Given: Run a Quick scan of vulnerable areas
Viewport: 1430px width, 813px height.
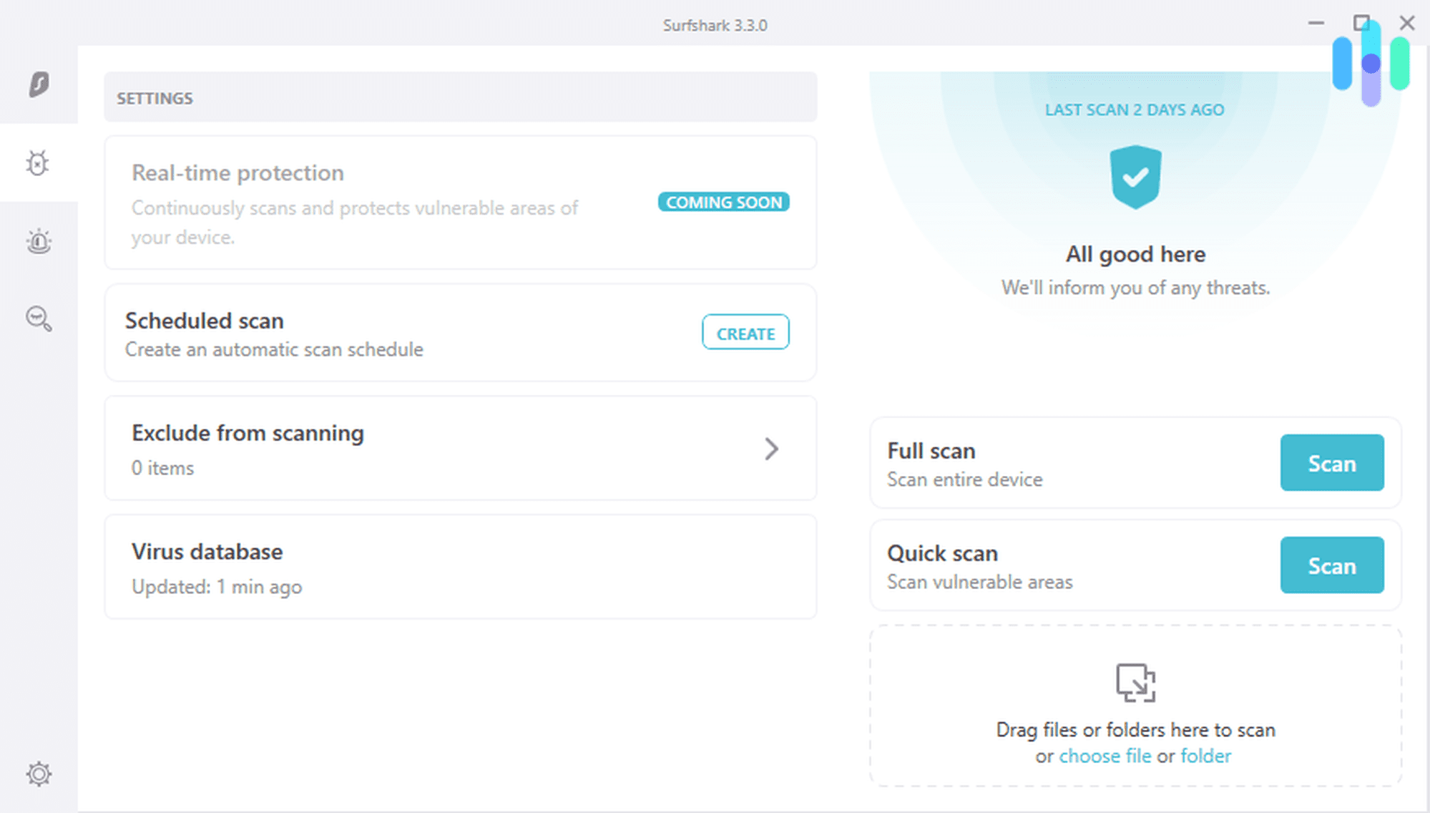Looking at the screenshot, I should click(1332, 565).
